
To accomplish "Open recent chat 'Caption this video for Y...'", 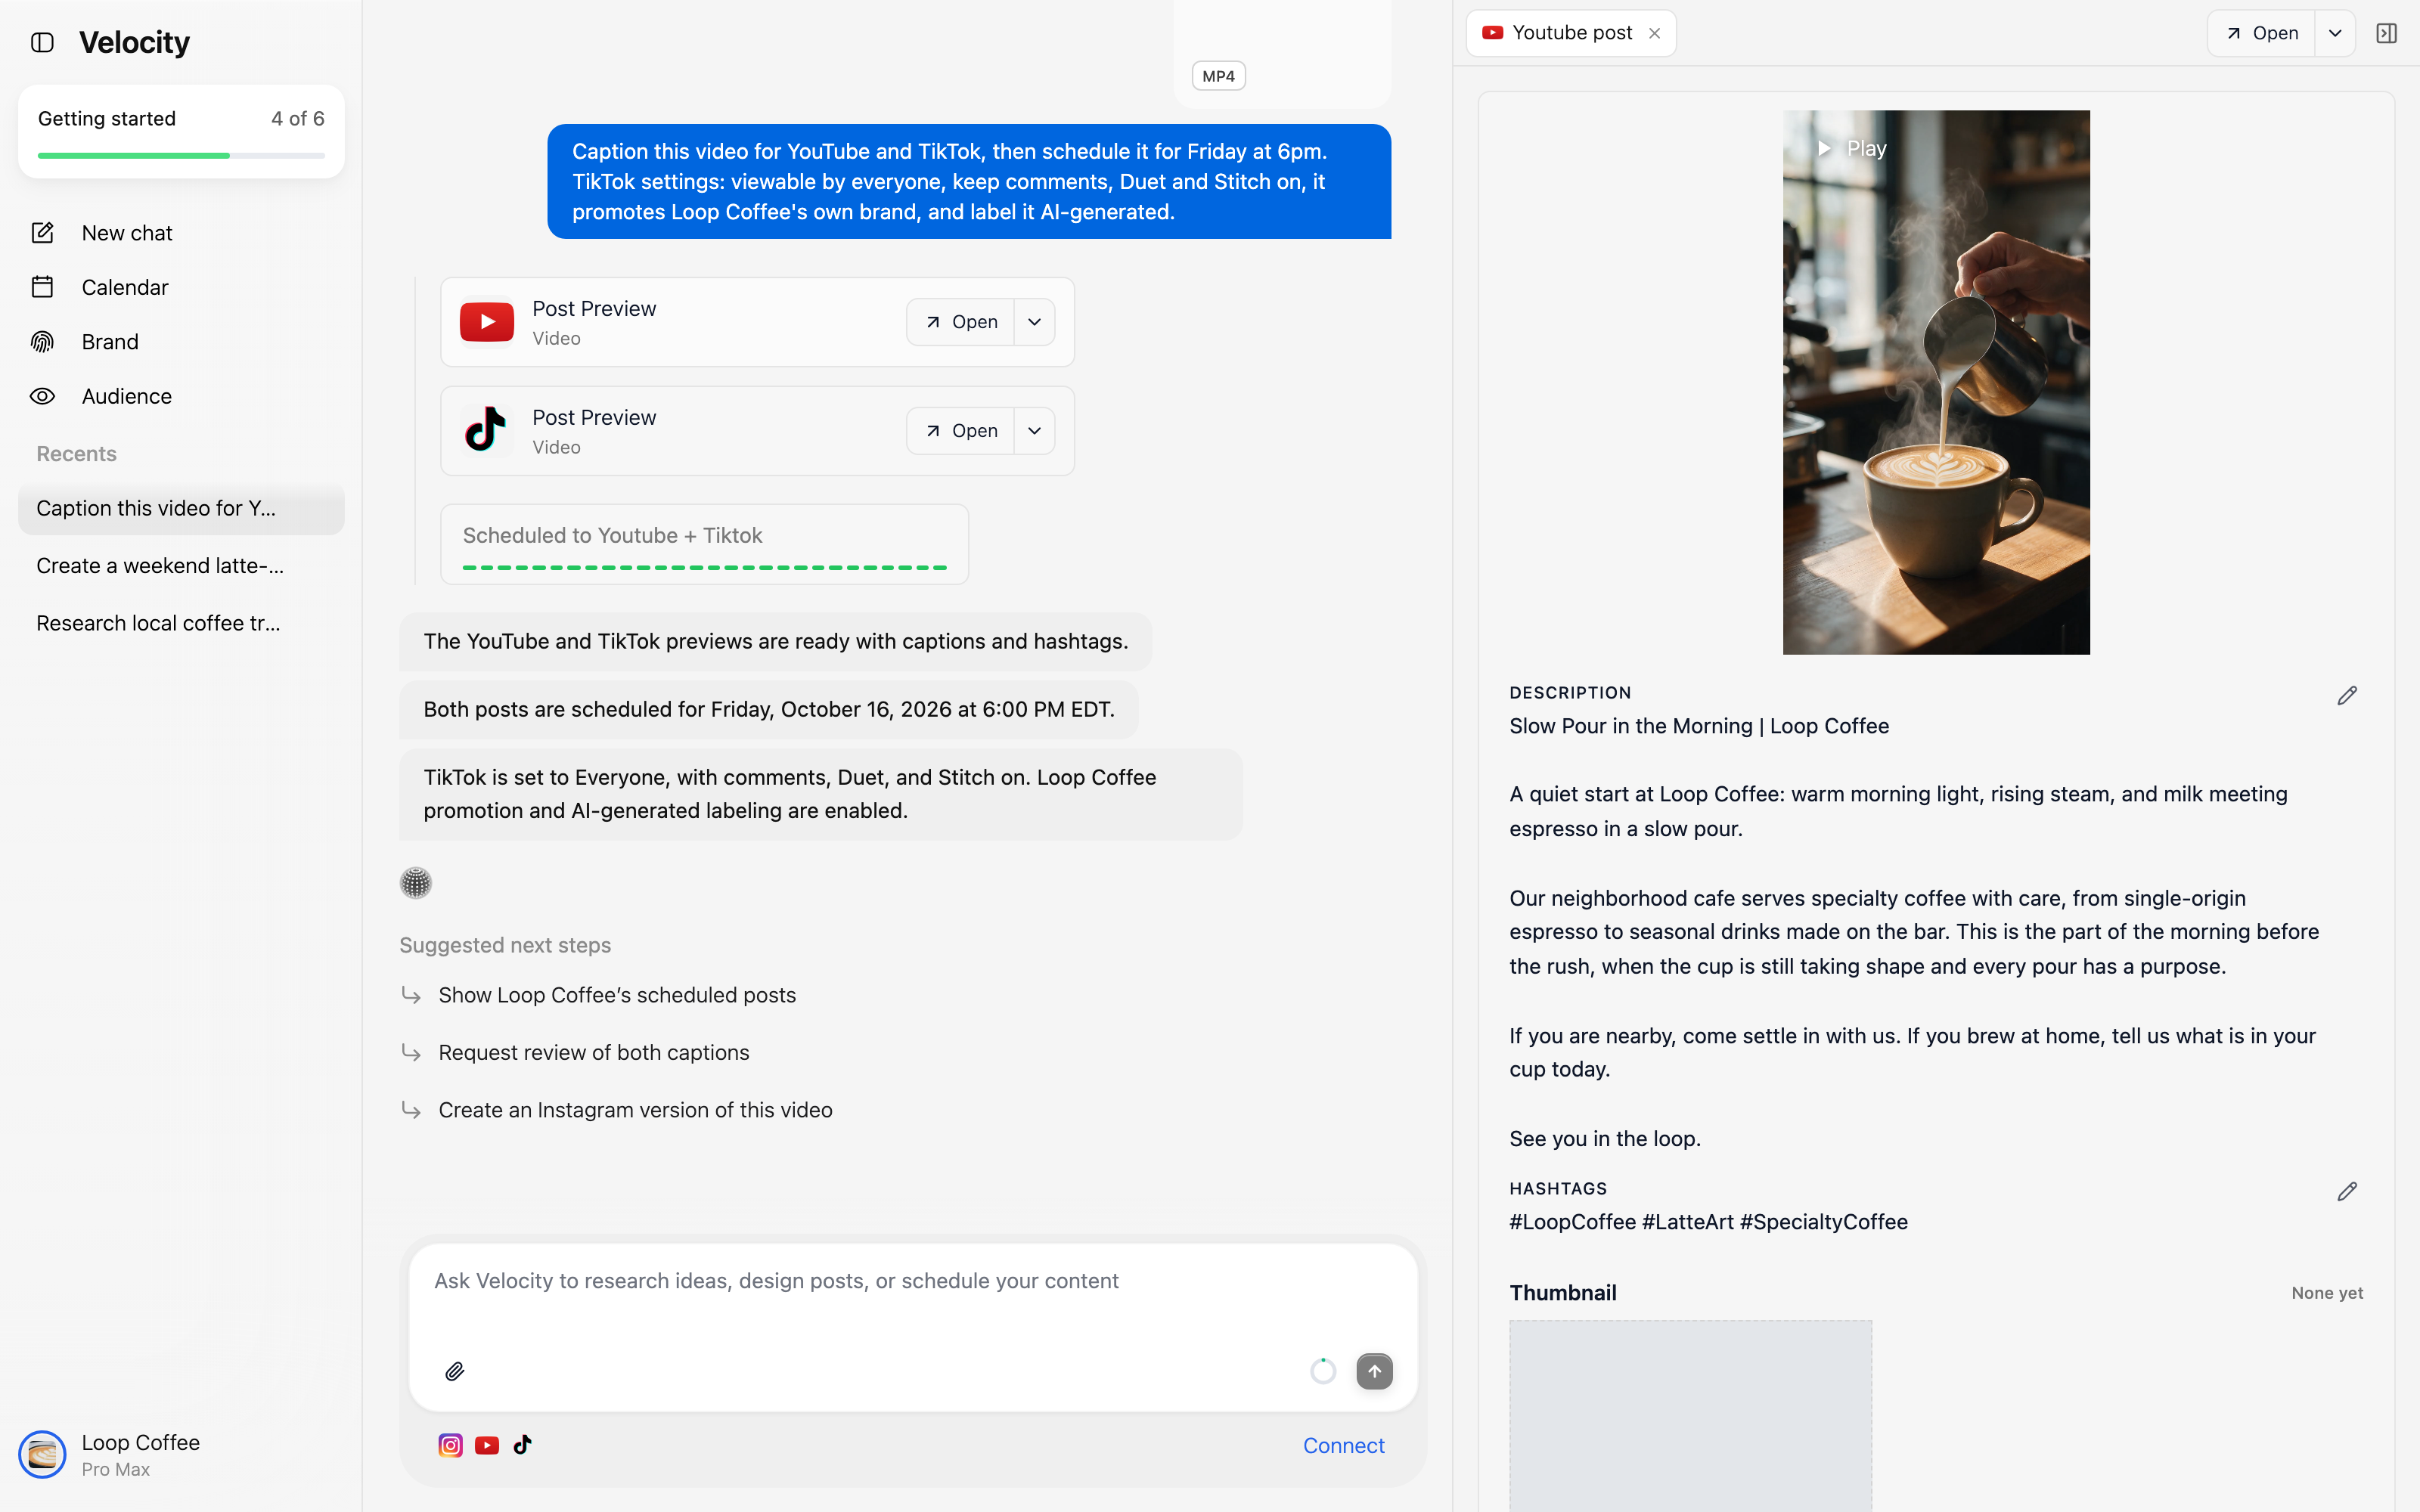I will (181, 508).
